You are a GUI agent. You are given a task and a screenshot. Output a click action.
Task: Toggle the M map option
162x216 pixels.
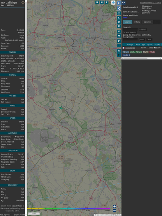[119, 36]
